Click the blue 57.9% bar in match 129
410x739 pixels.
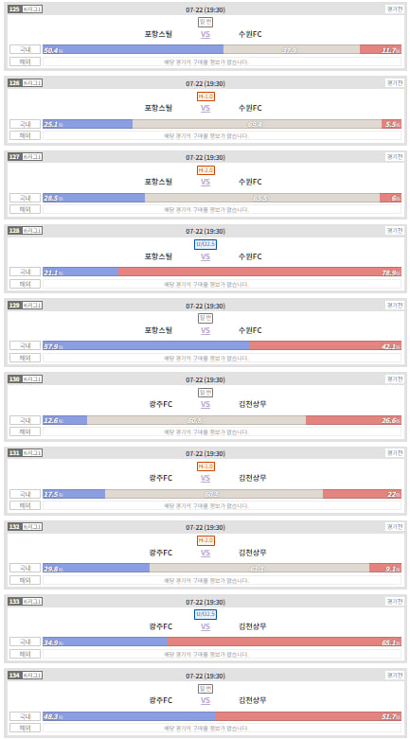tap(146, 345)
